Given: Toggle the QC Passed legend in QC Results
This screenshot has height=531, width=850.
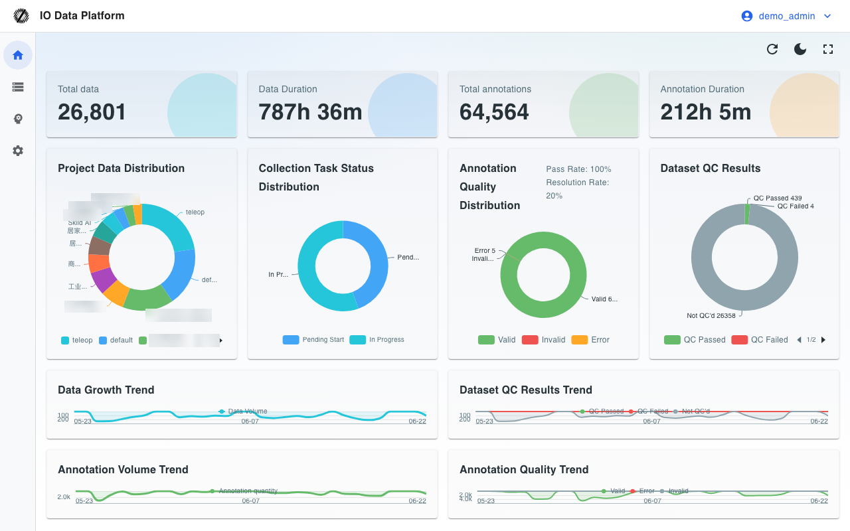Looking at the screenshot, I should click(695, 340).
